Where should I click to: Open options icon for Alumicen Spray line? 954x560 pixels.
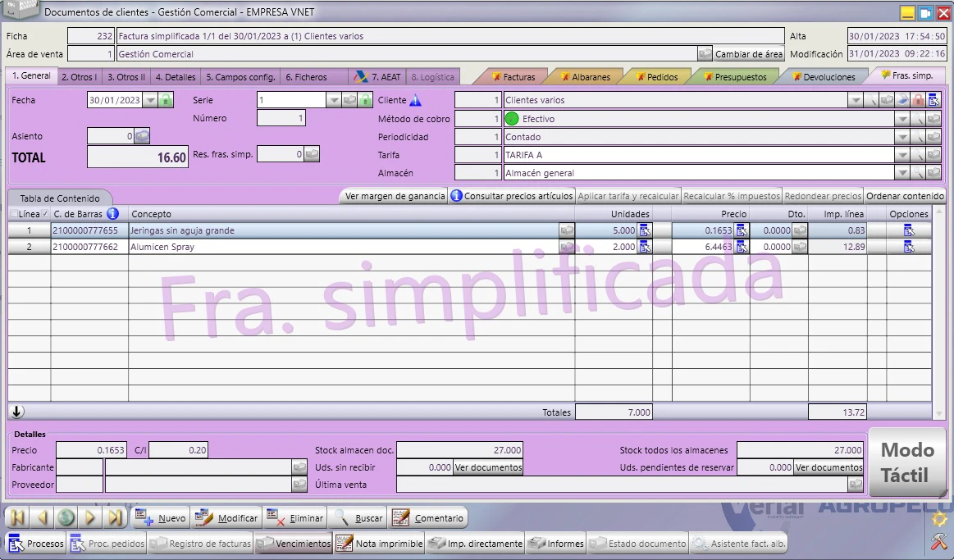click(909, 247)
